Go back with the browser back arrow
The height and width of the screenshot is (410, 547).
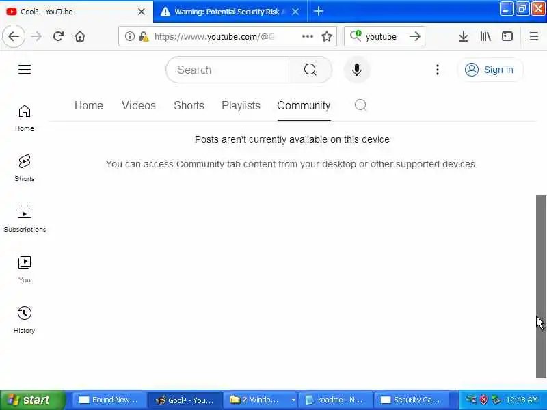click(14, 36)
